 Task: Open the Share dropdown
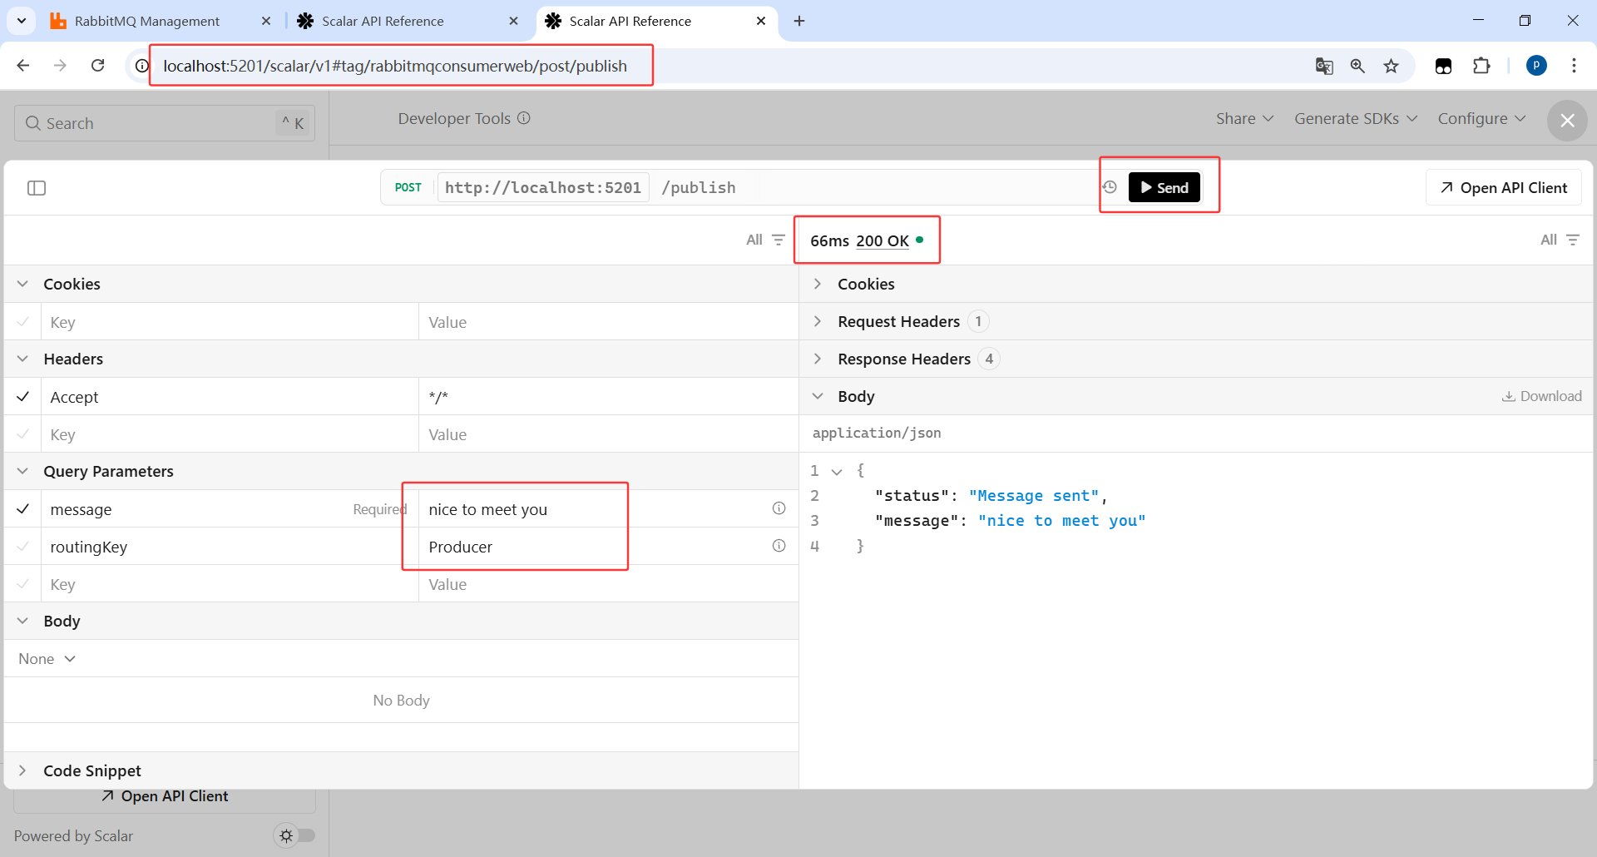(x=1244, y=119)
